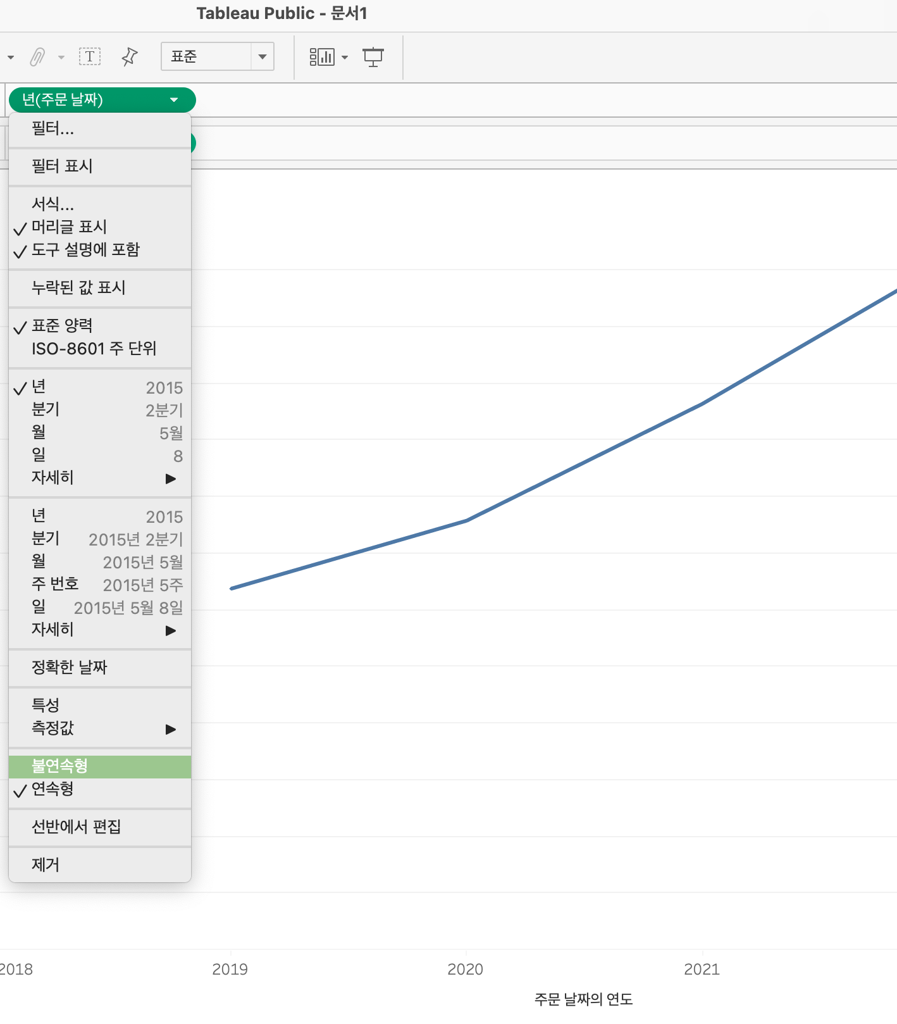Choose continuous 년 2015 date value
This screenshot has width=897, height=1024.
coord(100,516)
